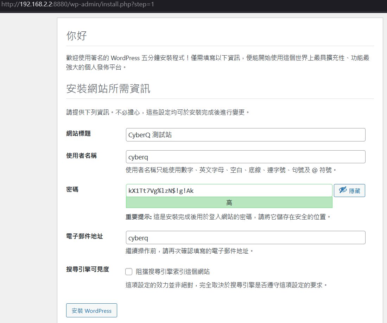Click the 密碼 field label
387x323 pixels.
coord(72,189)
